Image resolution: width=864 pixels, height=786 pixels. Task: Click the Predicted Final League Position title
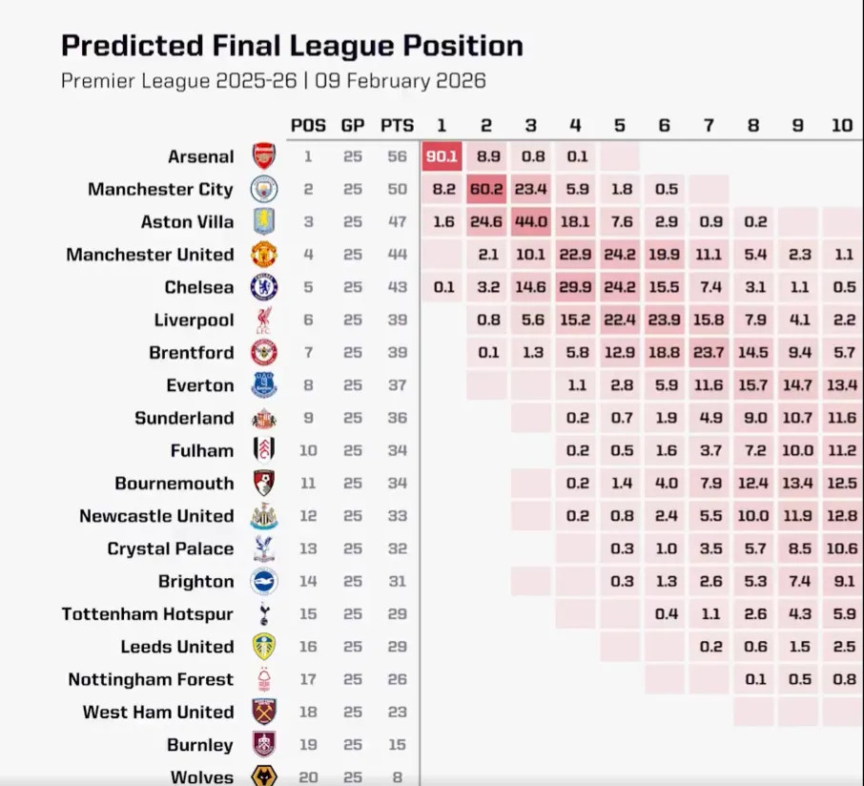[x=292, y=46]
